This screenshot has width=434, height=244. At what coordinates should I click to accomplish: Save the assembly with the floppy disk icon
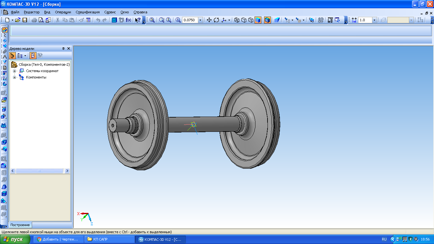click(24, 20)
